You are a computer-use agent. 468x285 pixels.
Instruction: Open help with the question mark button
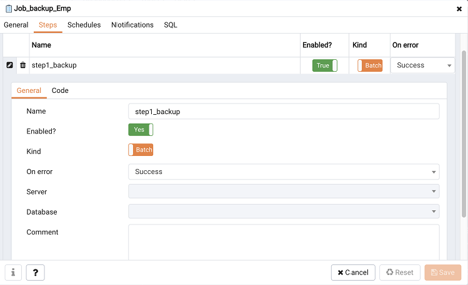tap(35, 273)
